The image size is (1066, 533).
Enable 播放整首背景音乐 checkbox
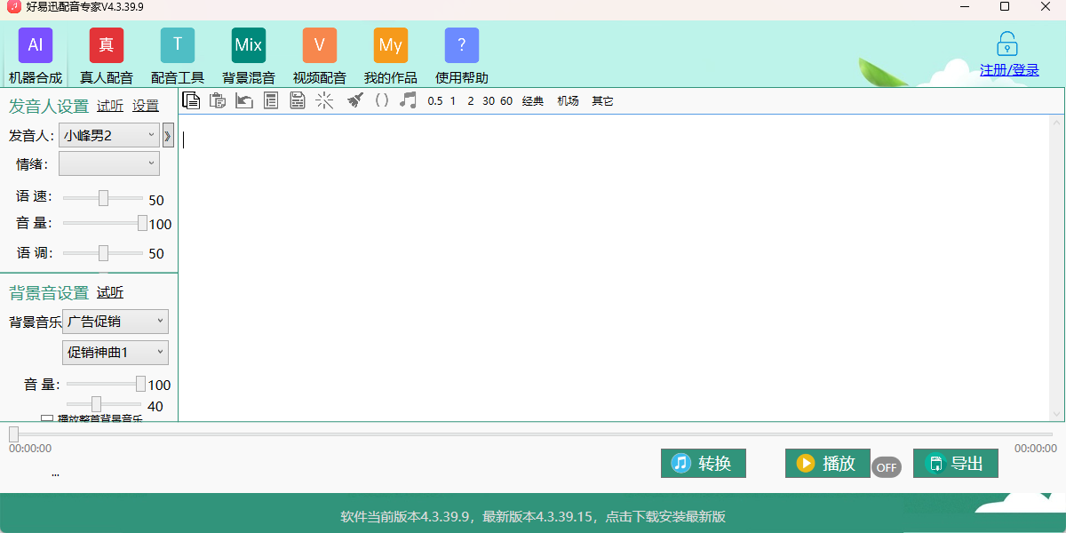47,418
